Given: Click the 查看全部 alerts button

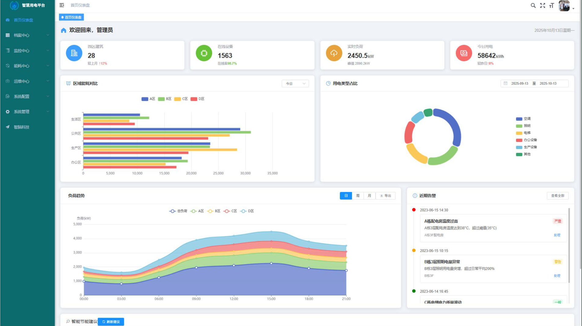Looking at the screenshot, I should coord(558,196).
